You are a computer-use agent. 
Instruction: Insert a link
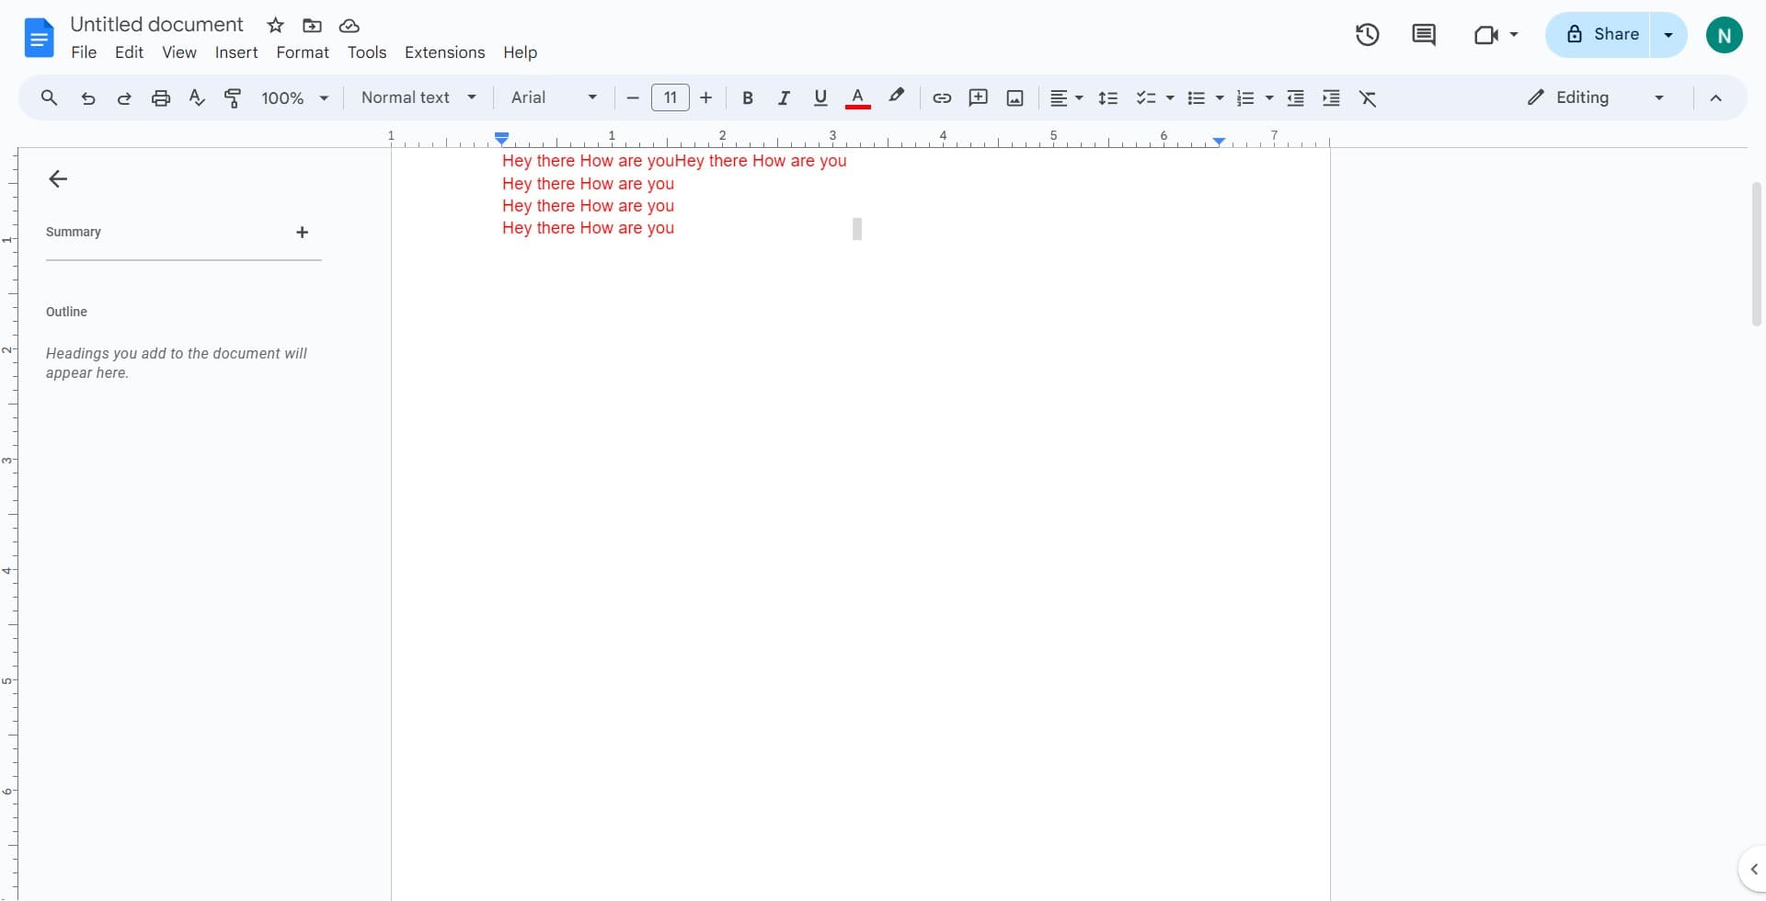[941, 97]
